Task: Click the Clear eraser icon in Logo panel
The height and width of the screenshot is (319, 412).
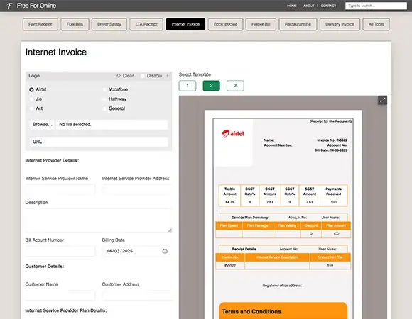Action: 119,76
